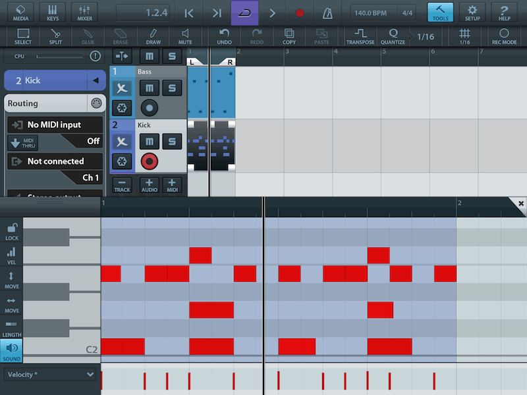
Task: Open the Setup menu
Action: coord(472,13)
